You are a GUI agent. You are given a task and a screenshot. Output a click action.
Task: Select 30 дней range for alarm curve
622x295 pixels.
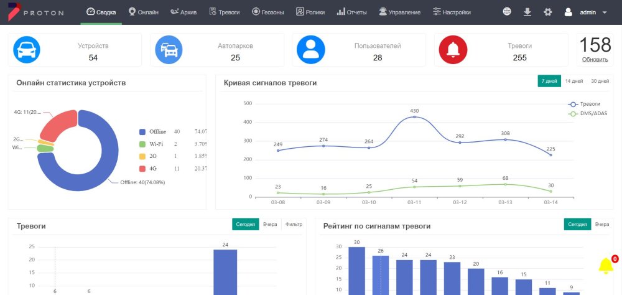click(x=600, y=81)
